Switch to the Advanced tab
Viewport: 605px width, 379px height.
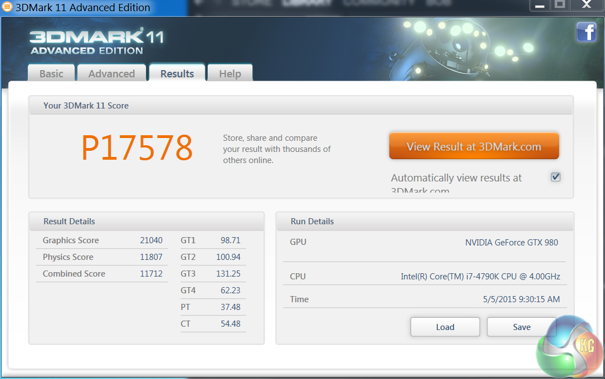coord(111,73)
